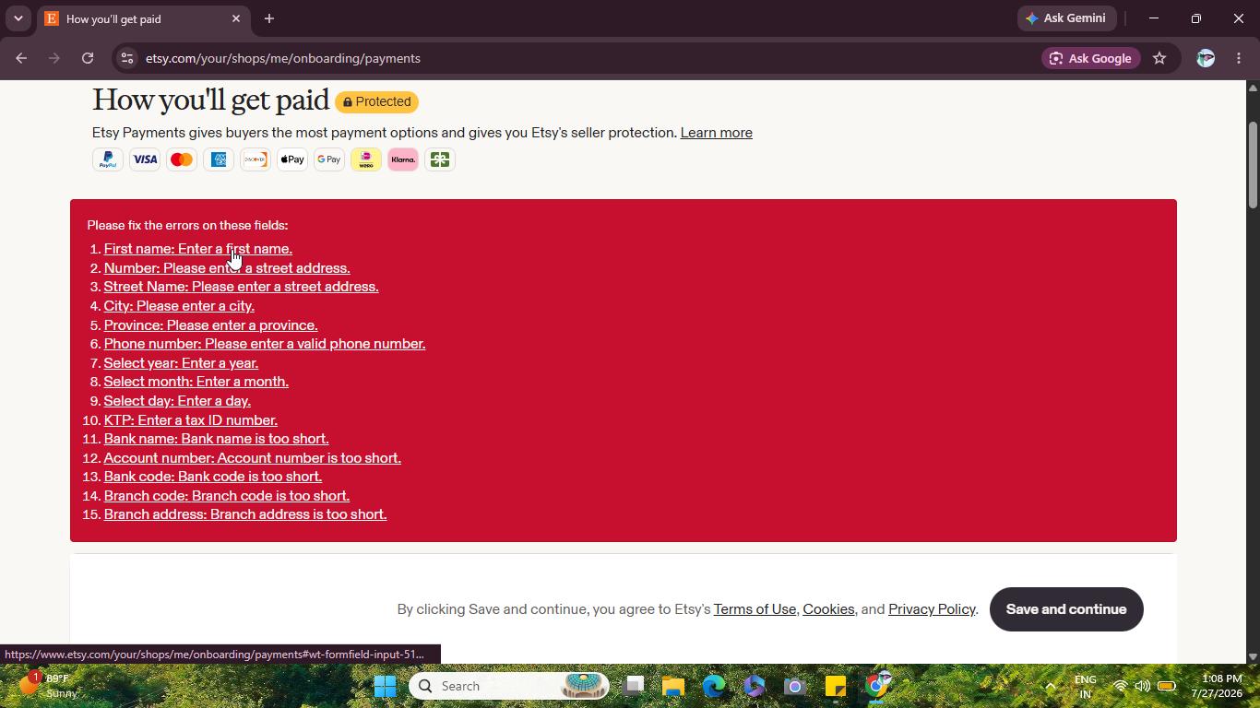The width and height of the screenshot is (1260, 708).
Task: Open Sticky Notes from the taskbar
Action: [836, 686]
